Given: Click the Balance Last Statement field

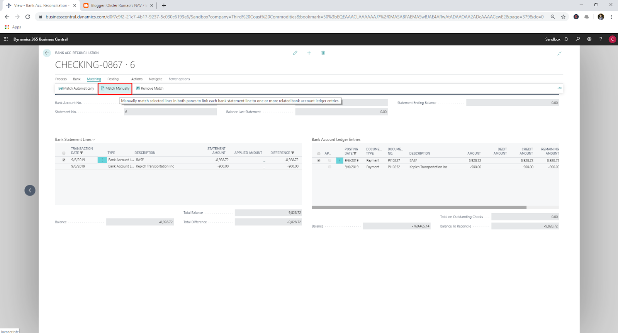Looking at the screenshot, I should (x=341, y=112).
